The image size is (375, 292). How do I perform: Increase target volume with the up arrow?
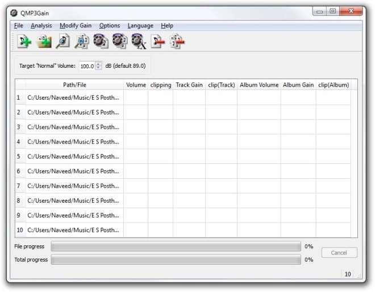point(98,64)
